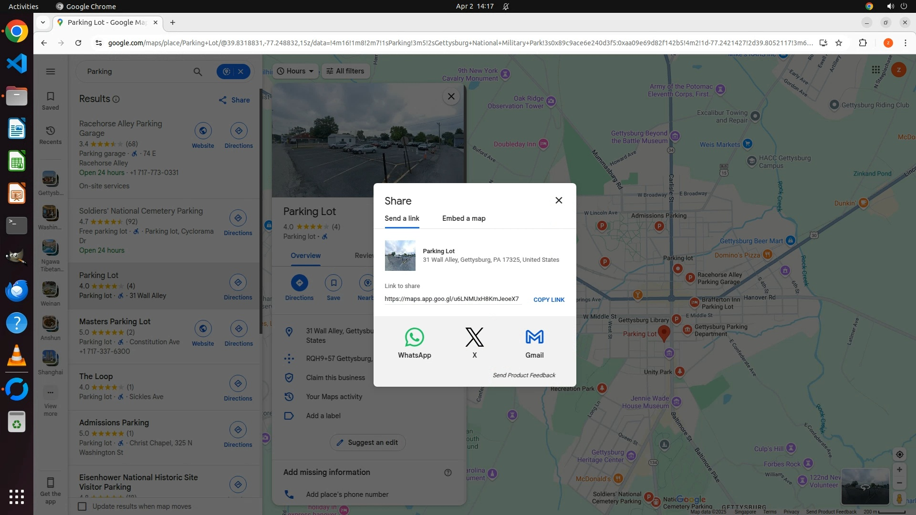Image resolution: width=916 pixels, height=515 pixels.
Task: Select the Send a link tab
Action: 402,218
